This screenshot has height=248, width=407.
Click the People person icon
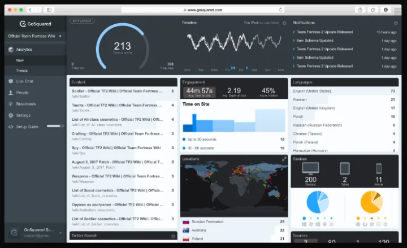coord(11,93)
